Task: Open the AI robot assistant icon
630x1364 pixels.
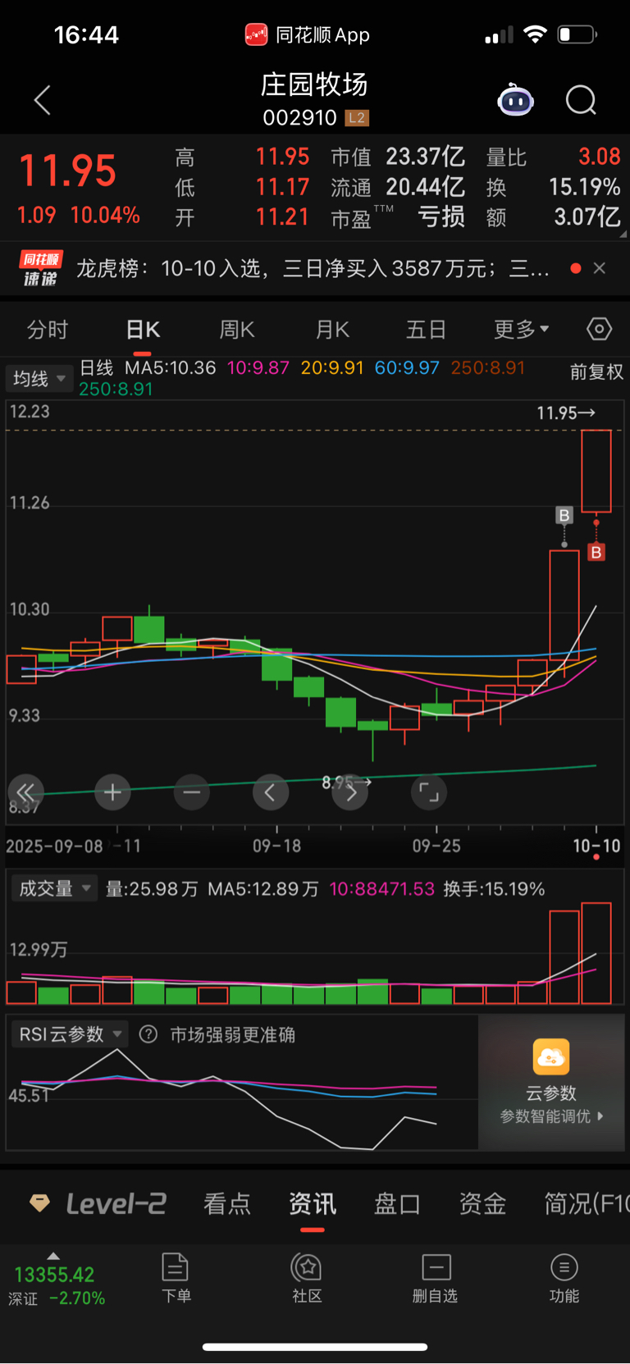Action: click(515, 100)
